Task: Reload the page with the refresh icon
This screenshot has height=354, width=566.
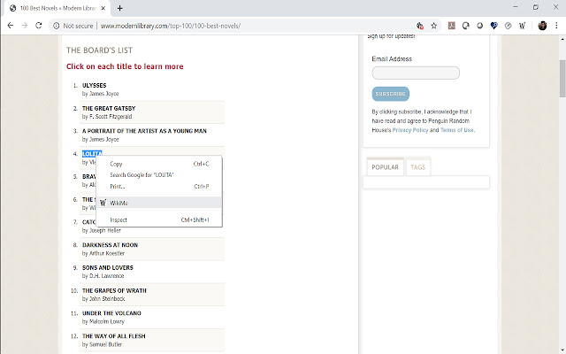Action: (39, 26)
